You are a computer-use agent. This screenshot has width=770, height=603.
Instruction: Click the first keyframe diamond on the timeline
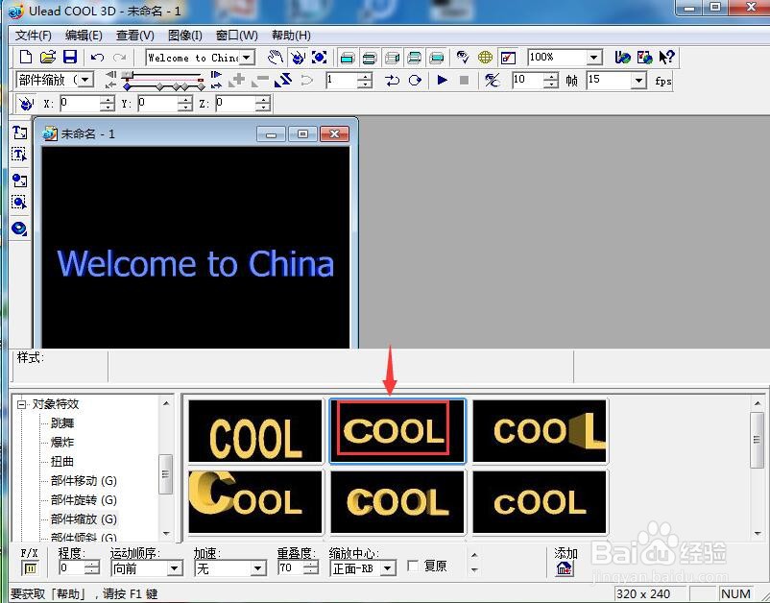pos(127,87)
